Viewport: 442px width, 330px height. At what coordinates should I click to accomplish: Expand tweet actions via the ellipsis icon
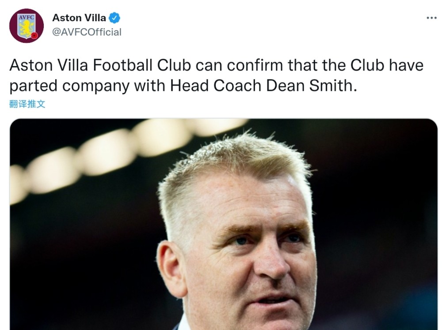click(431, 18)
